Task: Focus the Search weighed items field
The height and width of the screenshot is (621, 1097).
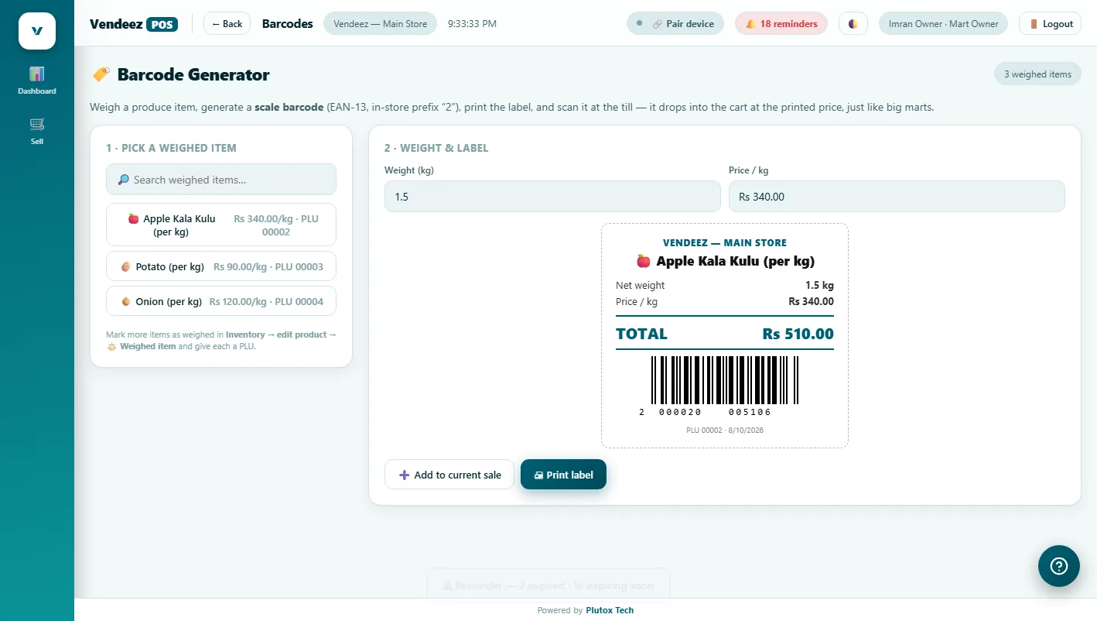Action: (221, 180)
